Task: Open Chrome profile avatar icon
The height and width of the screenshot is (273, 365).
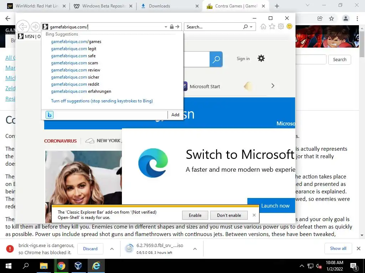Action: tap(346, 18)
